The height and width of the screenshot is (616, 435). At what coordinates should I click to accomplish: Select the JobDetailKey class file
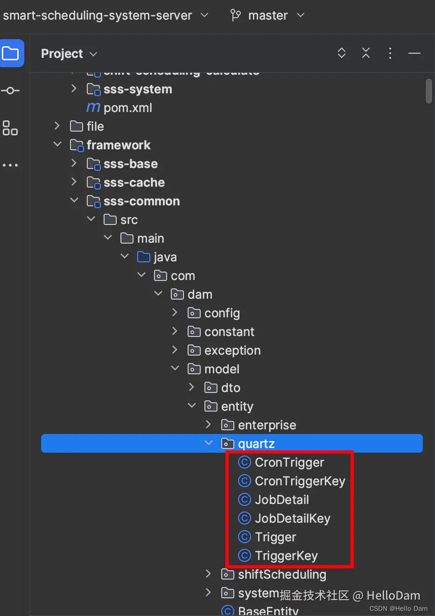tap(292, 518)
